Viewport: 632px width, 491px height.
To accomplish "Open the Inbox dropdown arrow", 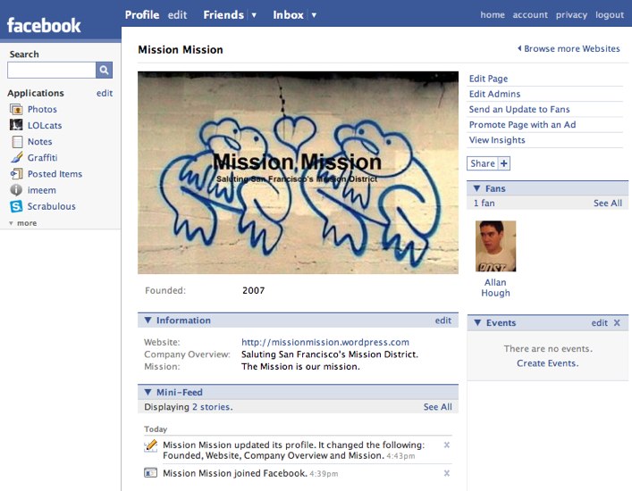I will click(314, 15).
